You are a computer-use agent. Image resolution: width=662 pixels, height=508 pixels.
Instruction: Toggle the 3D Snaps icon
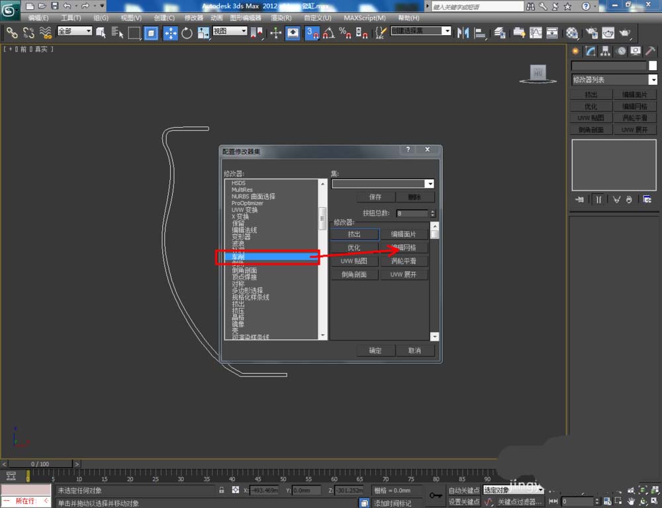(312, 32)
